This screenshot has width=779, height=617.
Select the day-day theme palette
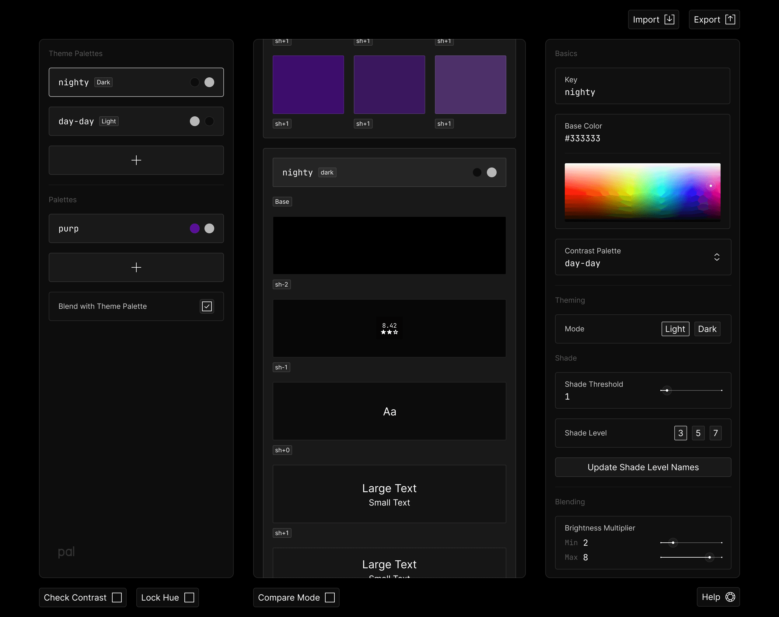(x=136, y=122)
